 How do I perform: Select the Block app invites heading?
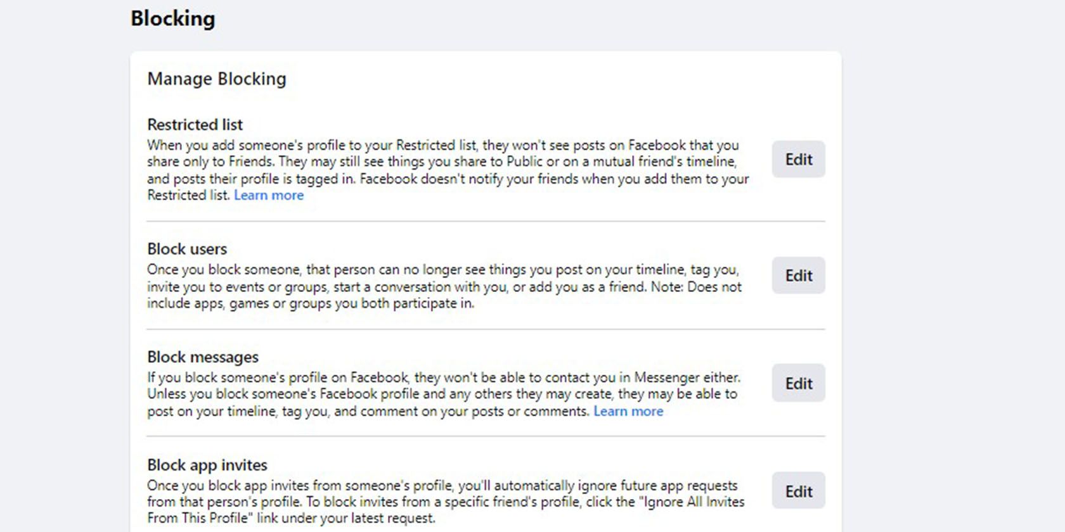207,465
